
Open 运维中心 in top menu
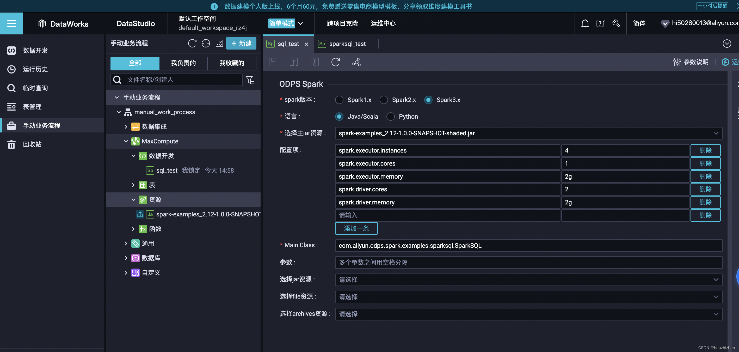click(x=383, y=23)
